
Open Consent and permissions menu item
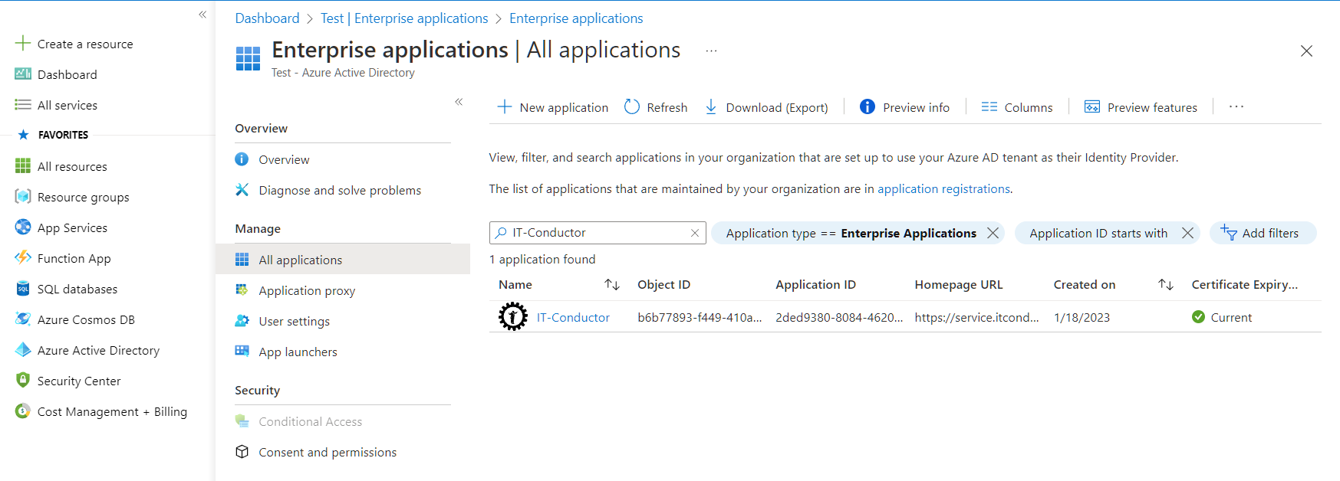click(x=328, y=452)
